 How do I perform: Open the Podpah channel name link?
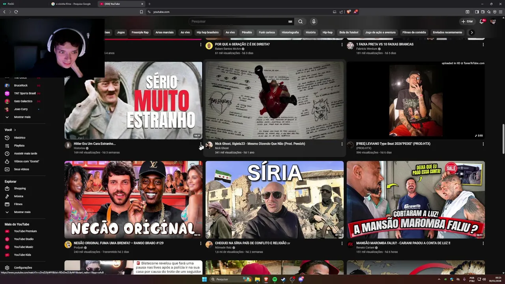click(79, 248)
